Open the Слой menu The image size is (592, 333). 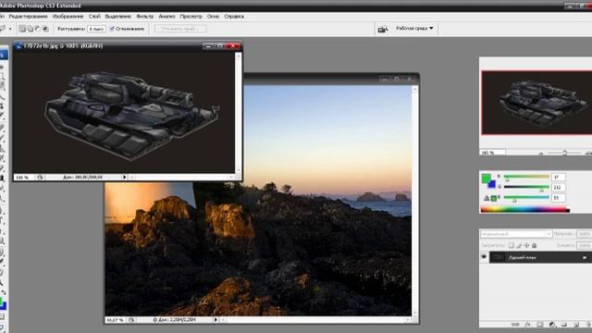[94, 17]
